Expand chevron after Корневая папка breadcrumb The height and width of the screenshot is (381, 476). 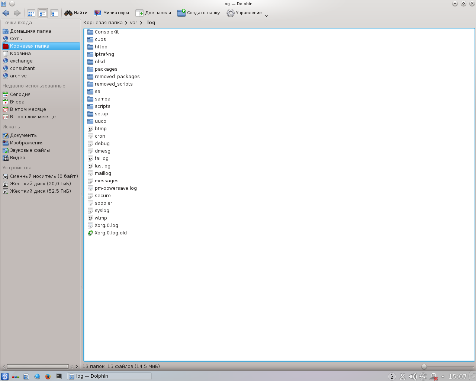[x=126, y=23]
